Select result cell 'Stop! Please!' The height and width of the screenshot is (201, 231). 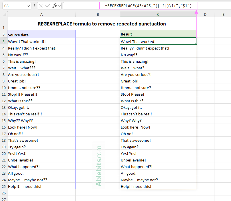[158, 94]
